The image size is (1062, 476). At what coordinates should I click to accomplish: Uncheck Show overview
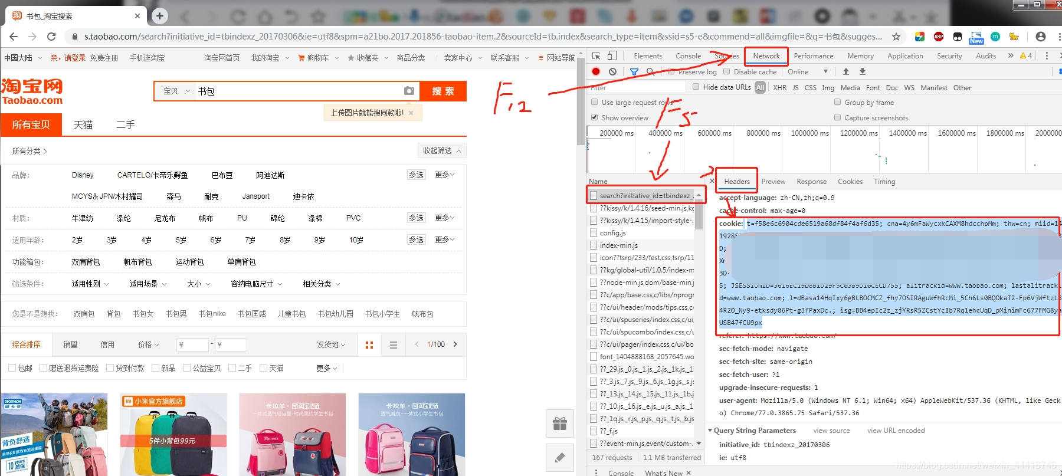point(595,117)
